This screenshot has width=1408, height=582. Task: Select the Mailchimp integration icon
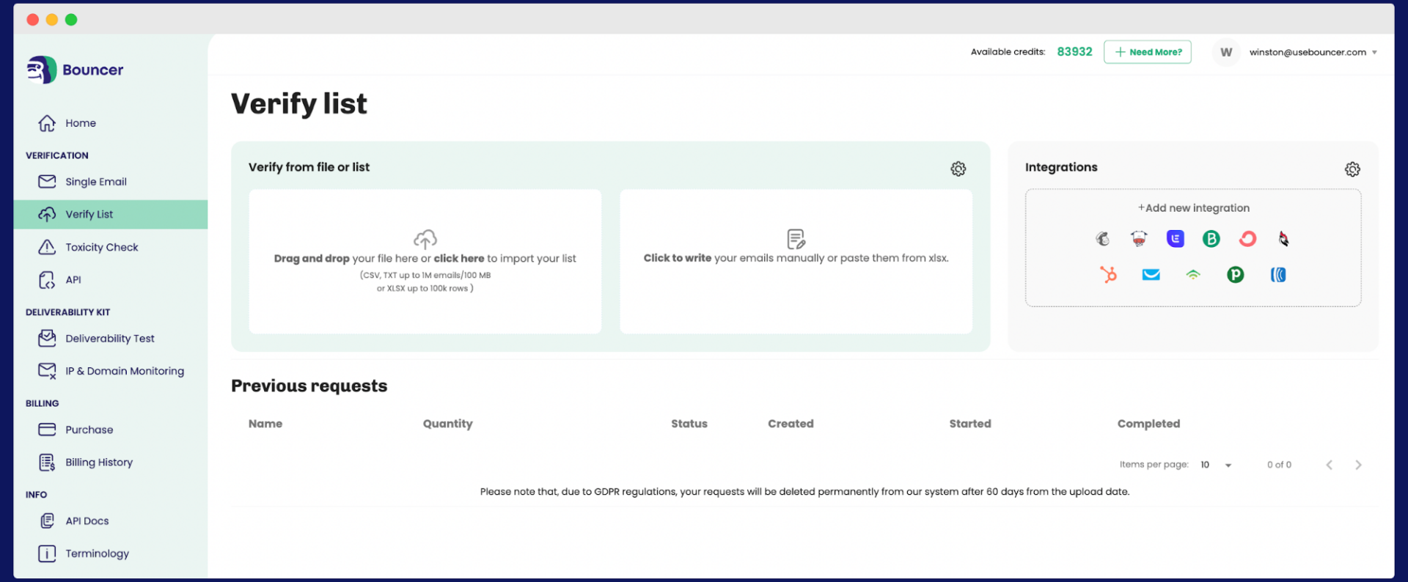[x=1103, y=238]
